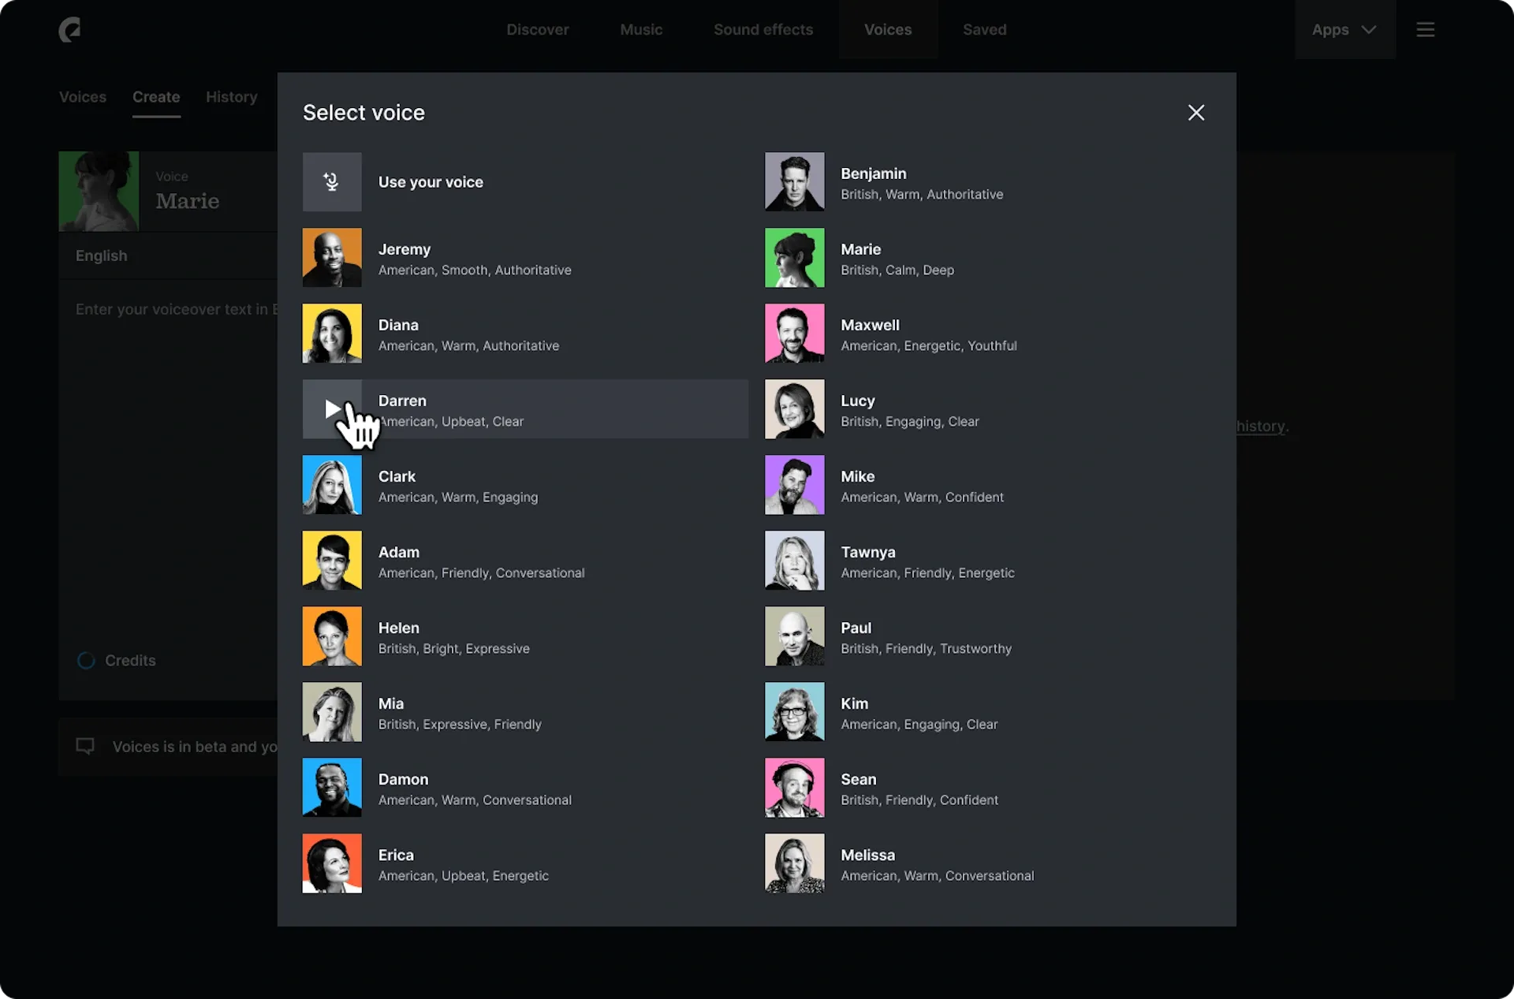This screenshot has height=999, width=1514.
Task: Open the Apps dropdown
Action: point(1344,29)
